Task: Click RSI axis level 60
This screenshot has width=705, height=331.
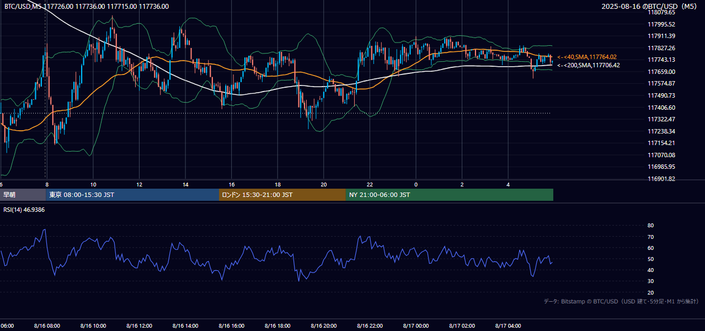Action: tap(650, 248)
